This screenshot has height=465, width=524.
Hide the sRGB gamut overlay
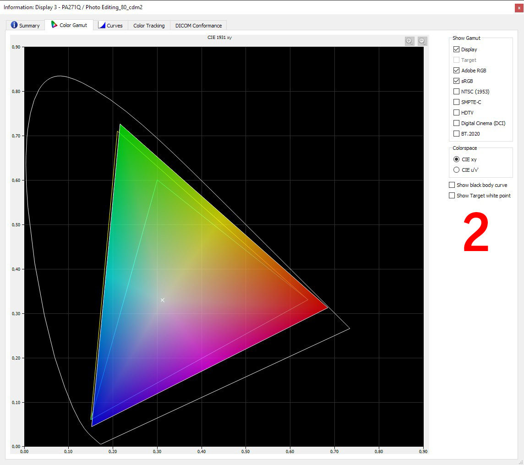(x=456, y=81)
